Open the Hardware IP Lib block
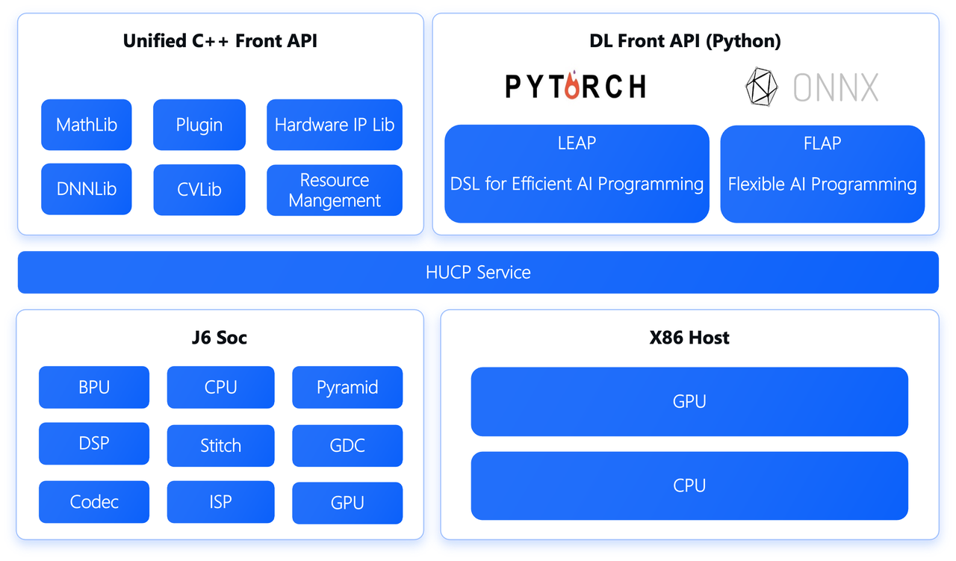The height and width of the screenshot is (561, 956). [335, 125]
